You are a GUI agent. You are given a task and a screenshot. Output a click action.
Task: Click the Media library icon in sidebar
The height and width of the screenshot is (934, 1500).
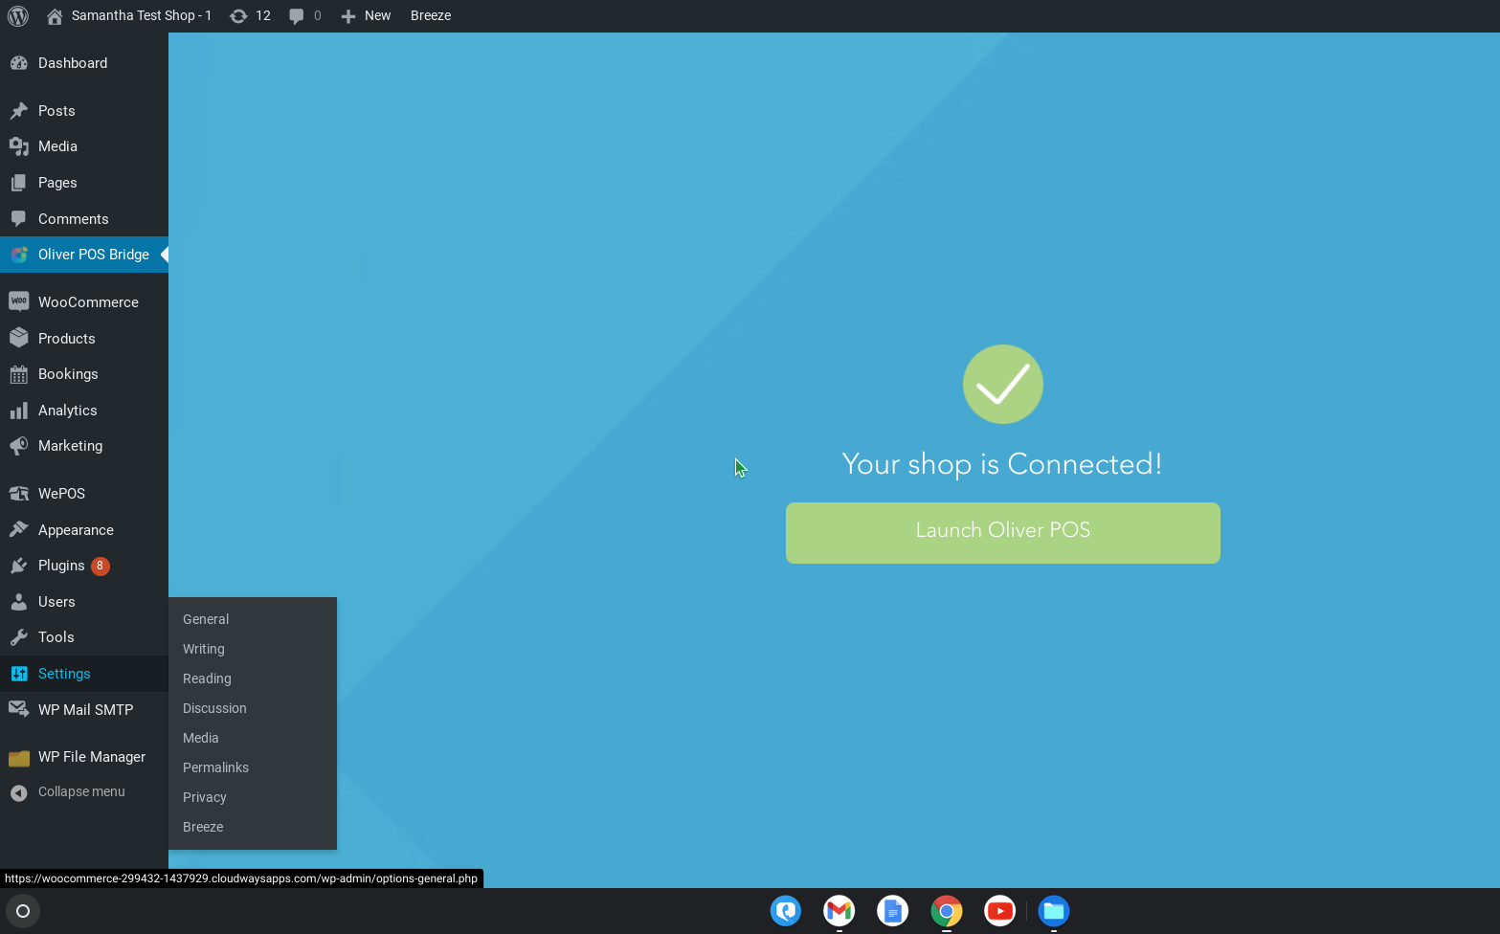19,146
